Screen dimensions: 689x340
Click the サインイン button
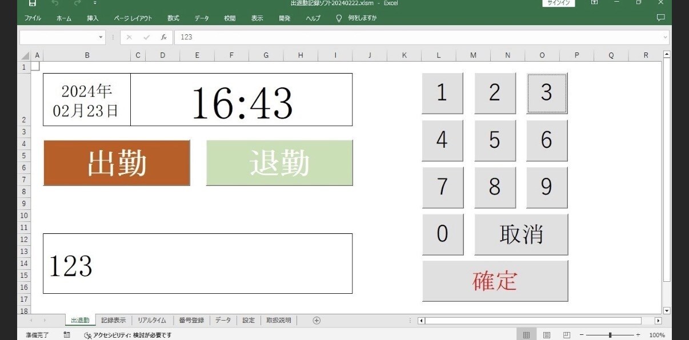tap(558, 3)
